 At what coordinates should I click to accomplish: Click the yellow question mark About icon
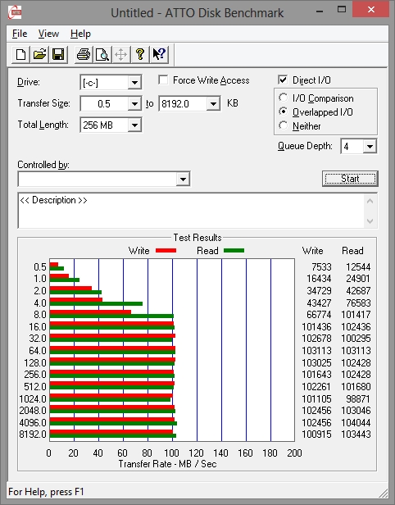point(139,54)
